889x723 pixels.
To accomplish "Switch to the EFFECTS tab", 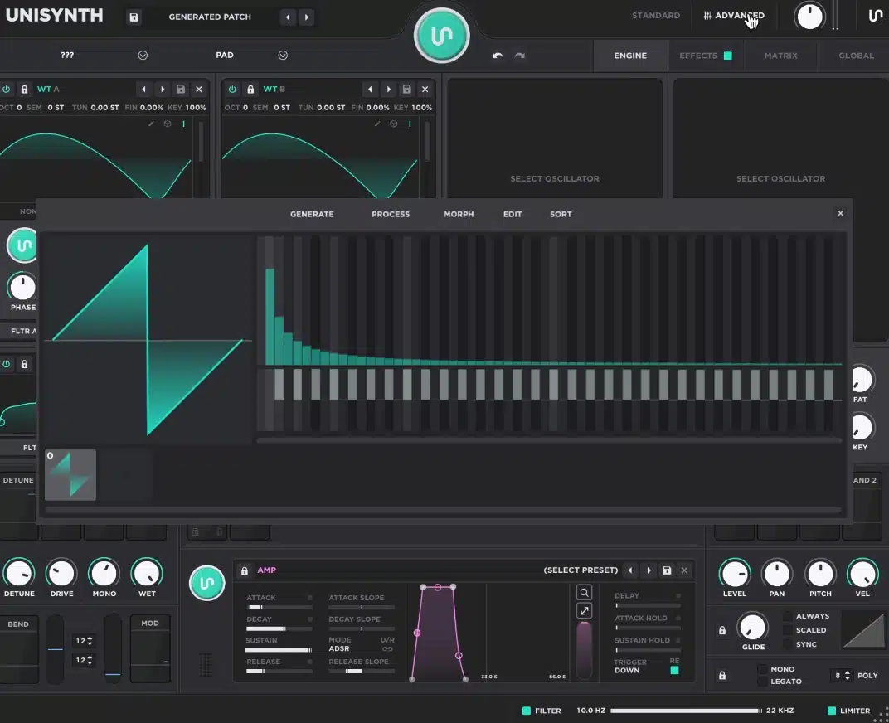I will pos(697,56).
